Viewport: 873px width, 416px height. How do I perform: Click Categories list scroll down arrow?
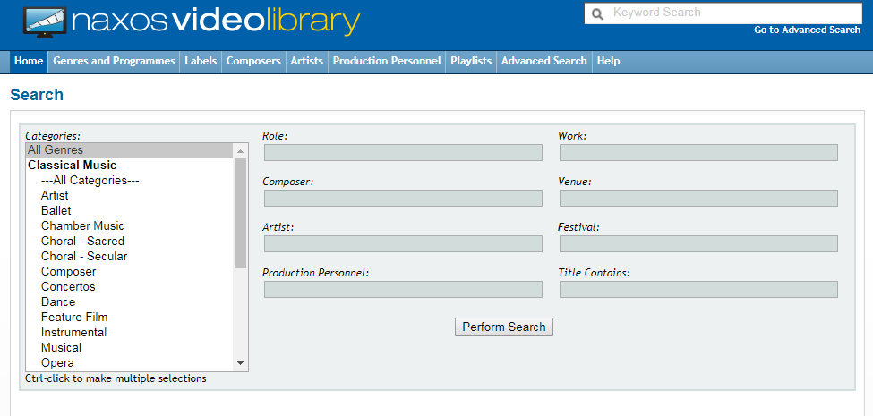pyautogui.click(x=241, y=363)
